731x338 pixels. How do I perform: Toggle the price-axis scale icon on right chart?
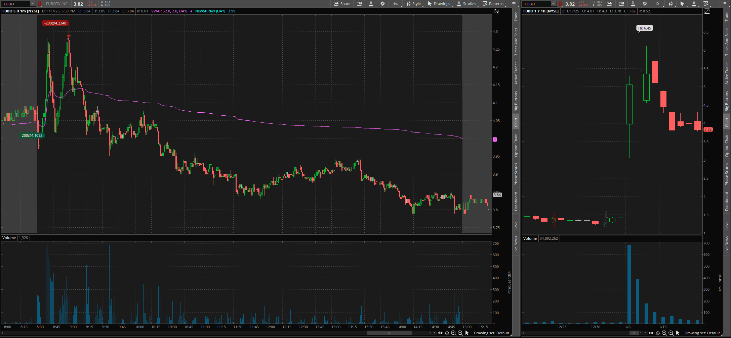(x=707, y=11)
